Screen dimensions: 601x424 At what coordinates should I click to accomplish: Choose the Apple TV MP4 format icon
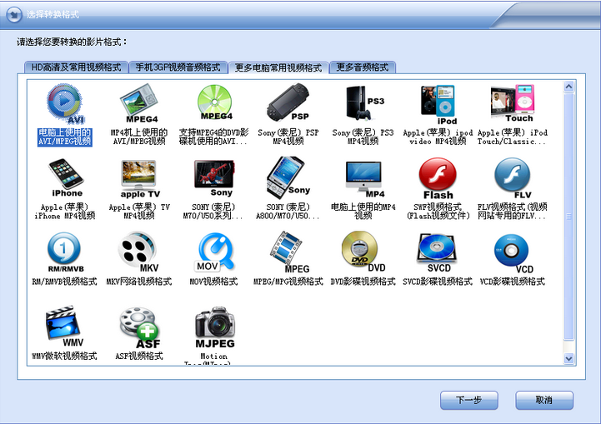[x=139, y=179]
